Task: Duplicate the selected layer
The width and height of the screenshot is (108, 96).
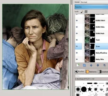Action: [104, 65]
